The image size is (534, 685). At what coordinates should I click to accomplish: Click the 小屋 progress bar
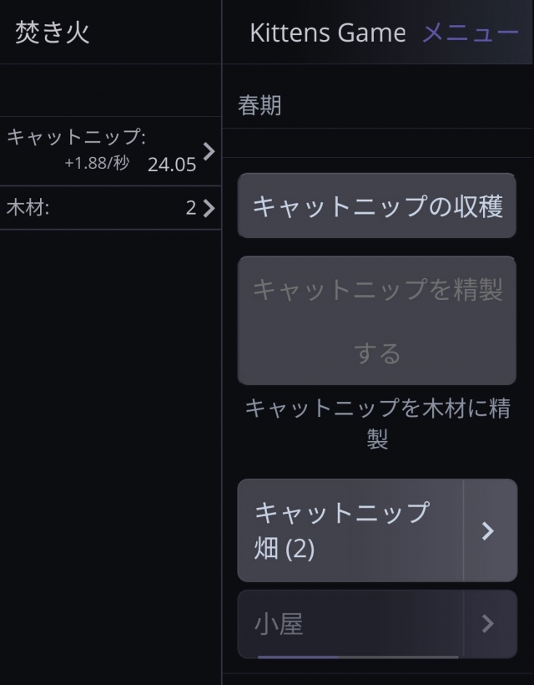click(x=359, y=657)
